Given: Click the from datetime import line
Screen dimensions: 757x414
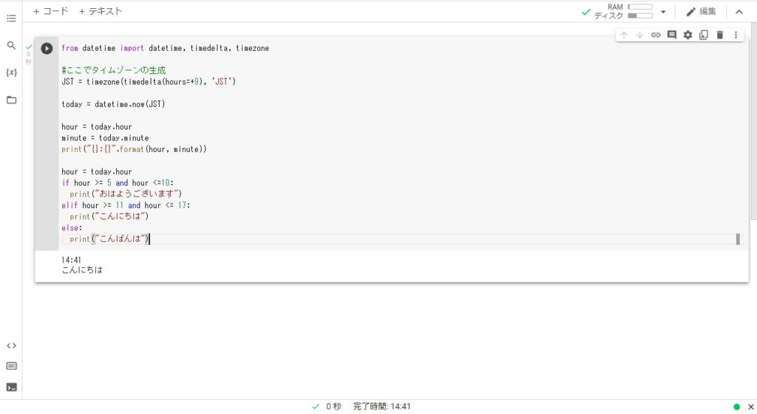Looking at the screenshot, I should coord(165,48).
